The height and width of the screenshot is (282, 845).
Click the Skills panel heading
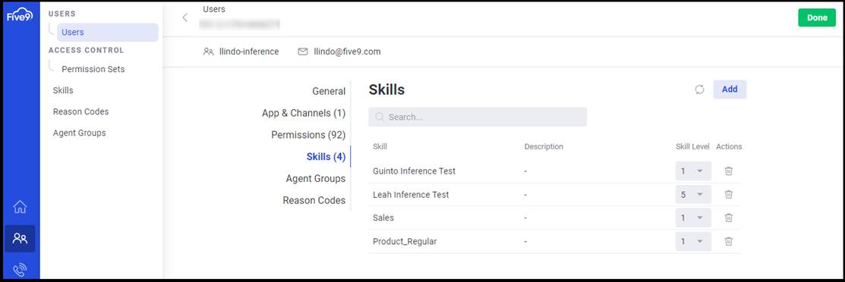point(386,90)
